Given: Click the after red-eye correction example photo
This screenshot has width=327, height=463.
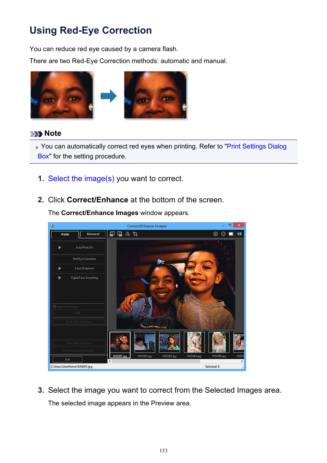Looking at the screenshot, I should coord(155,95).
